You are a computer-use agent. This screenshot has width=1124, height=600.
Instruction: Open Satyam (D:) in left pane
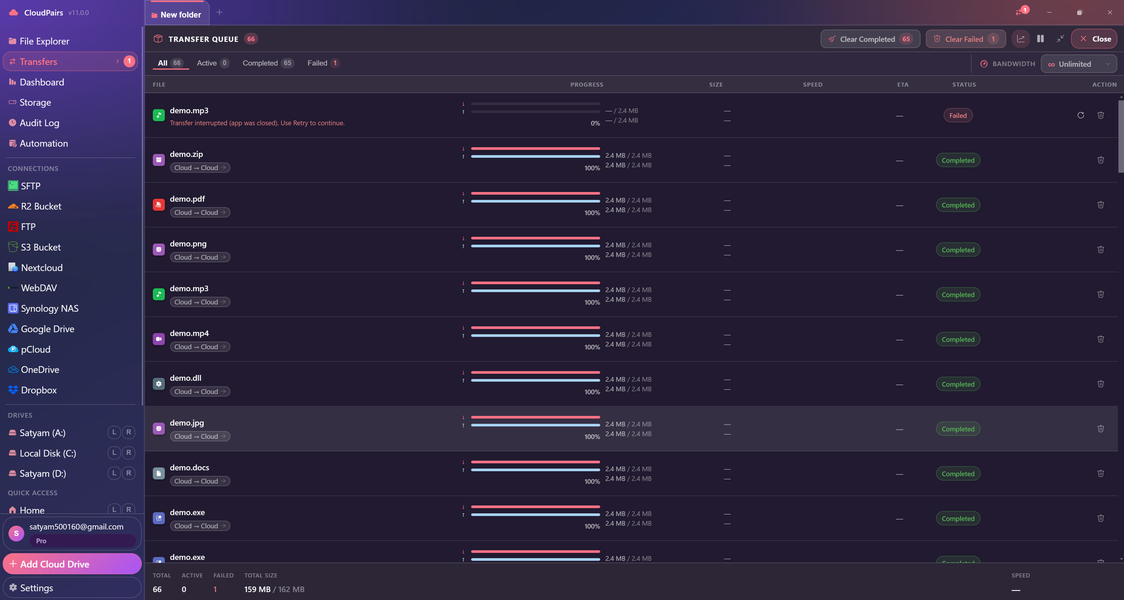pos(114,473)
